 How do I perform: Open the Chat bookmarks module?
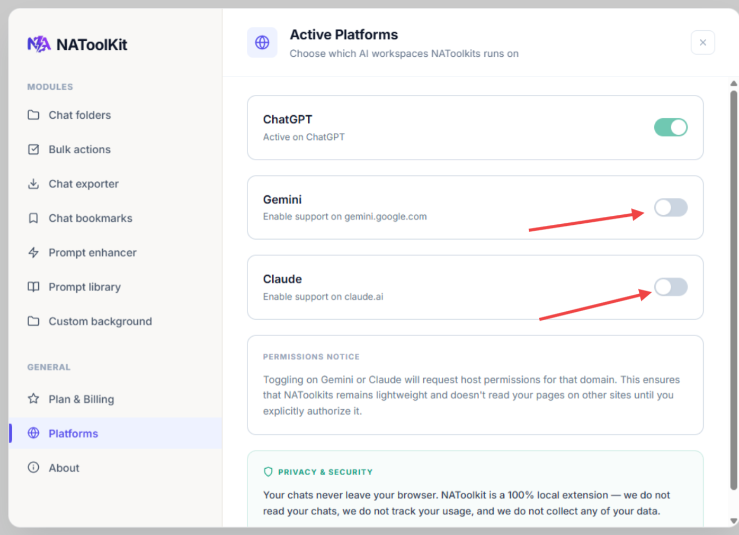point(115,218)
